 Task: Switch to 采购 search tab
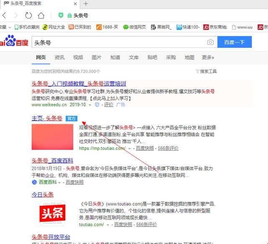(x=171, y=57)
